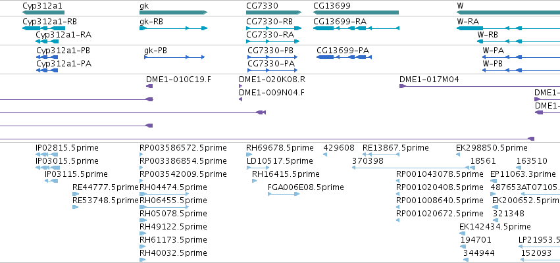Click feature 429608
The width and height of the screenshot is (560, 263).
pyautogui.click(x=325, y=154)
